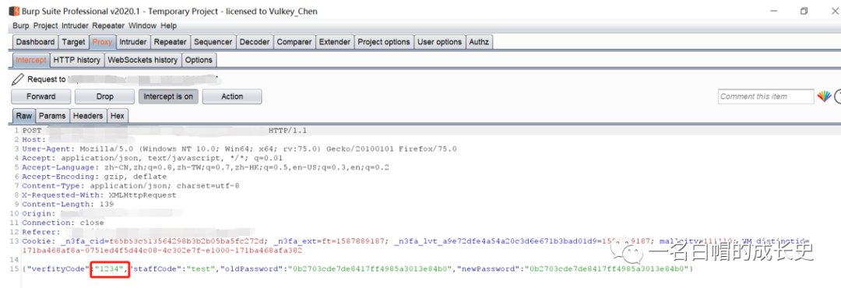The width and height of the screenshot is (841, 288).
Task: Forward the intercepted request
Action: tap(40, 97)
